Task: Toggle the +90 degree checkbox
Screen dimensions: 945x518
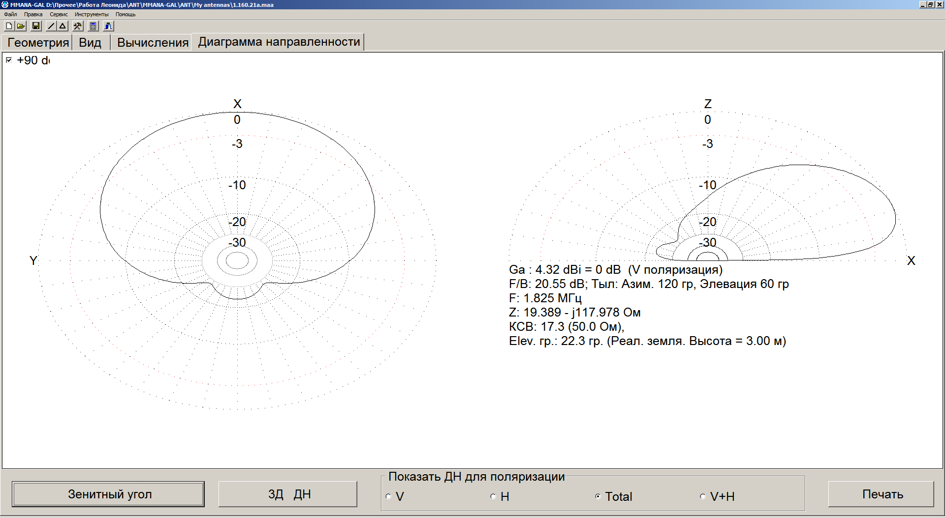Action: coord(9,60)
